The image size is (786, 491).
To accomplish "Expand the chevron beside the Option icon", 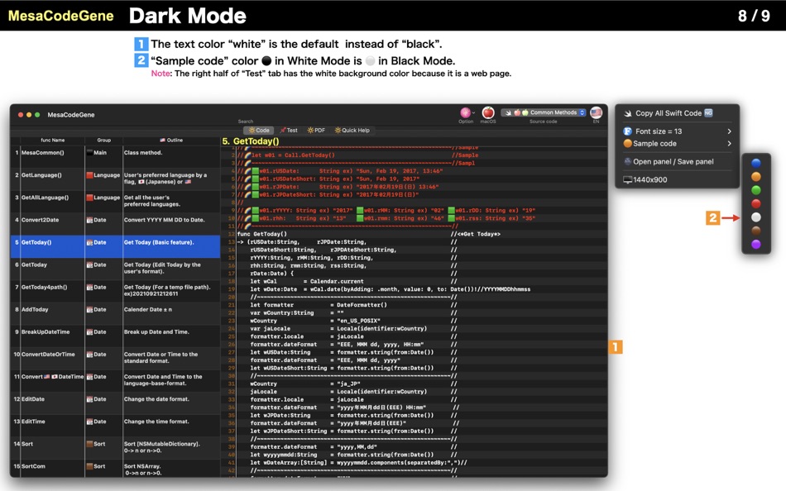I will (474, 113).
